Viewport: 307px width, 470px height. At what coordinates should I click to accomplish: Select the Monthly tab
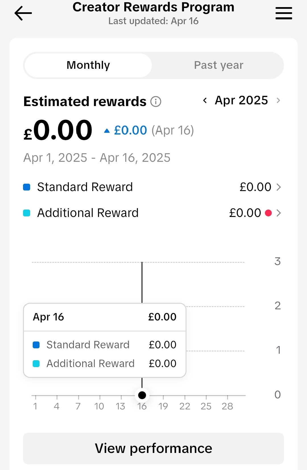point(88,65)
